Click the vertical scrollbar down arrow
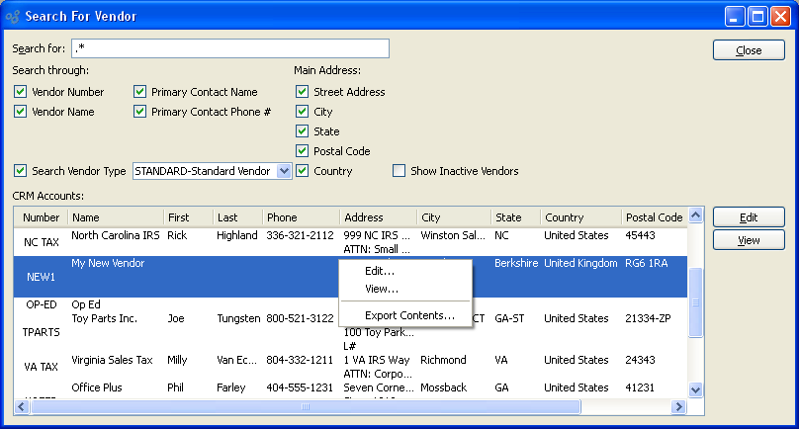 pyautogui.click(x=694, y=390)
